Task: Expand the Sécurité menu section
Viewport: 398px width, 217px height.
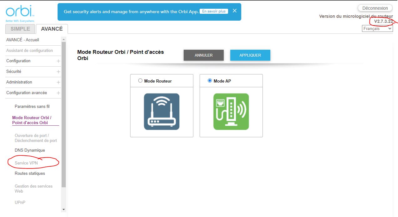Action: (58, 72)
